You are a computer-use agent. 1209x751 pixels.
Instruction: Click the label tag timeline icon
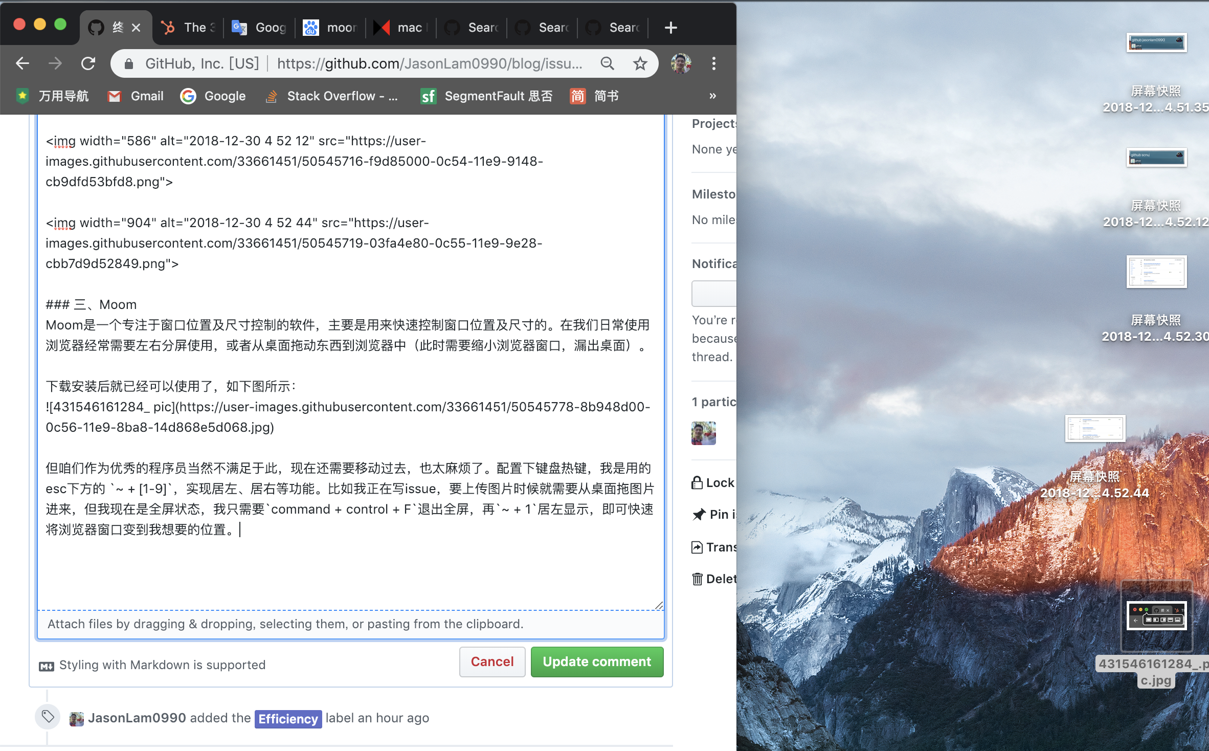[x=48, y=717]
